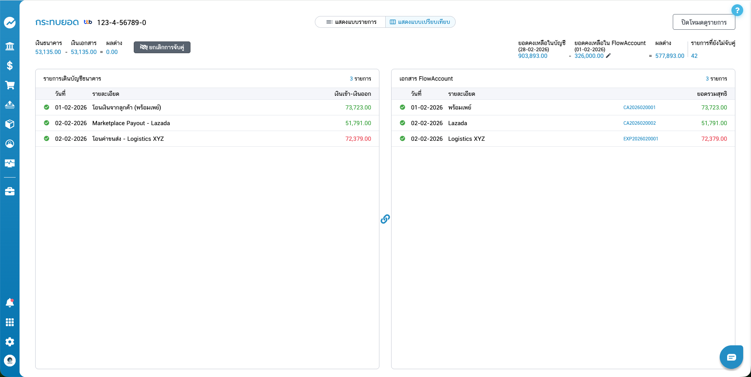The image size is (751, 377).
Task: Click the ยกเลิกการจับคู่ button
Action: [x=162, y=47]
